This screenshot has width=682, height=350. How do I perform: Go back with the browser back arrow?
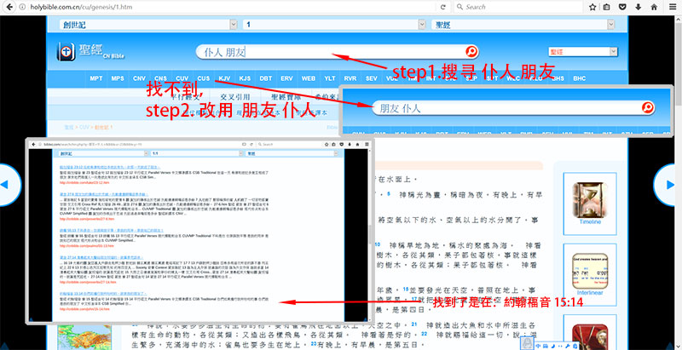[x=10, y=7]
